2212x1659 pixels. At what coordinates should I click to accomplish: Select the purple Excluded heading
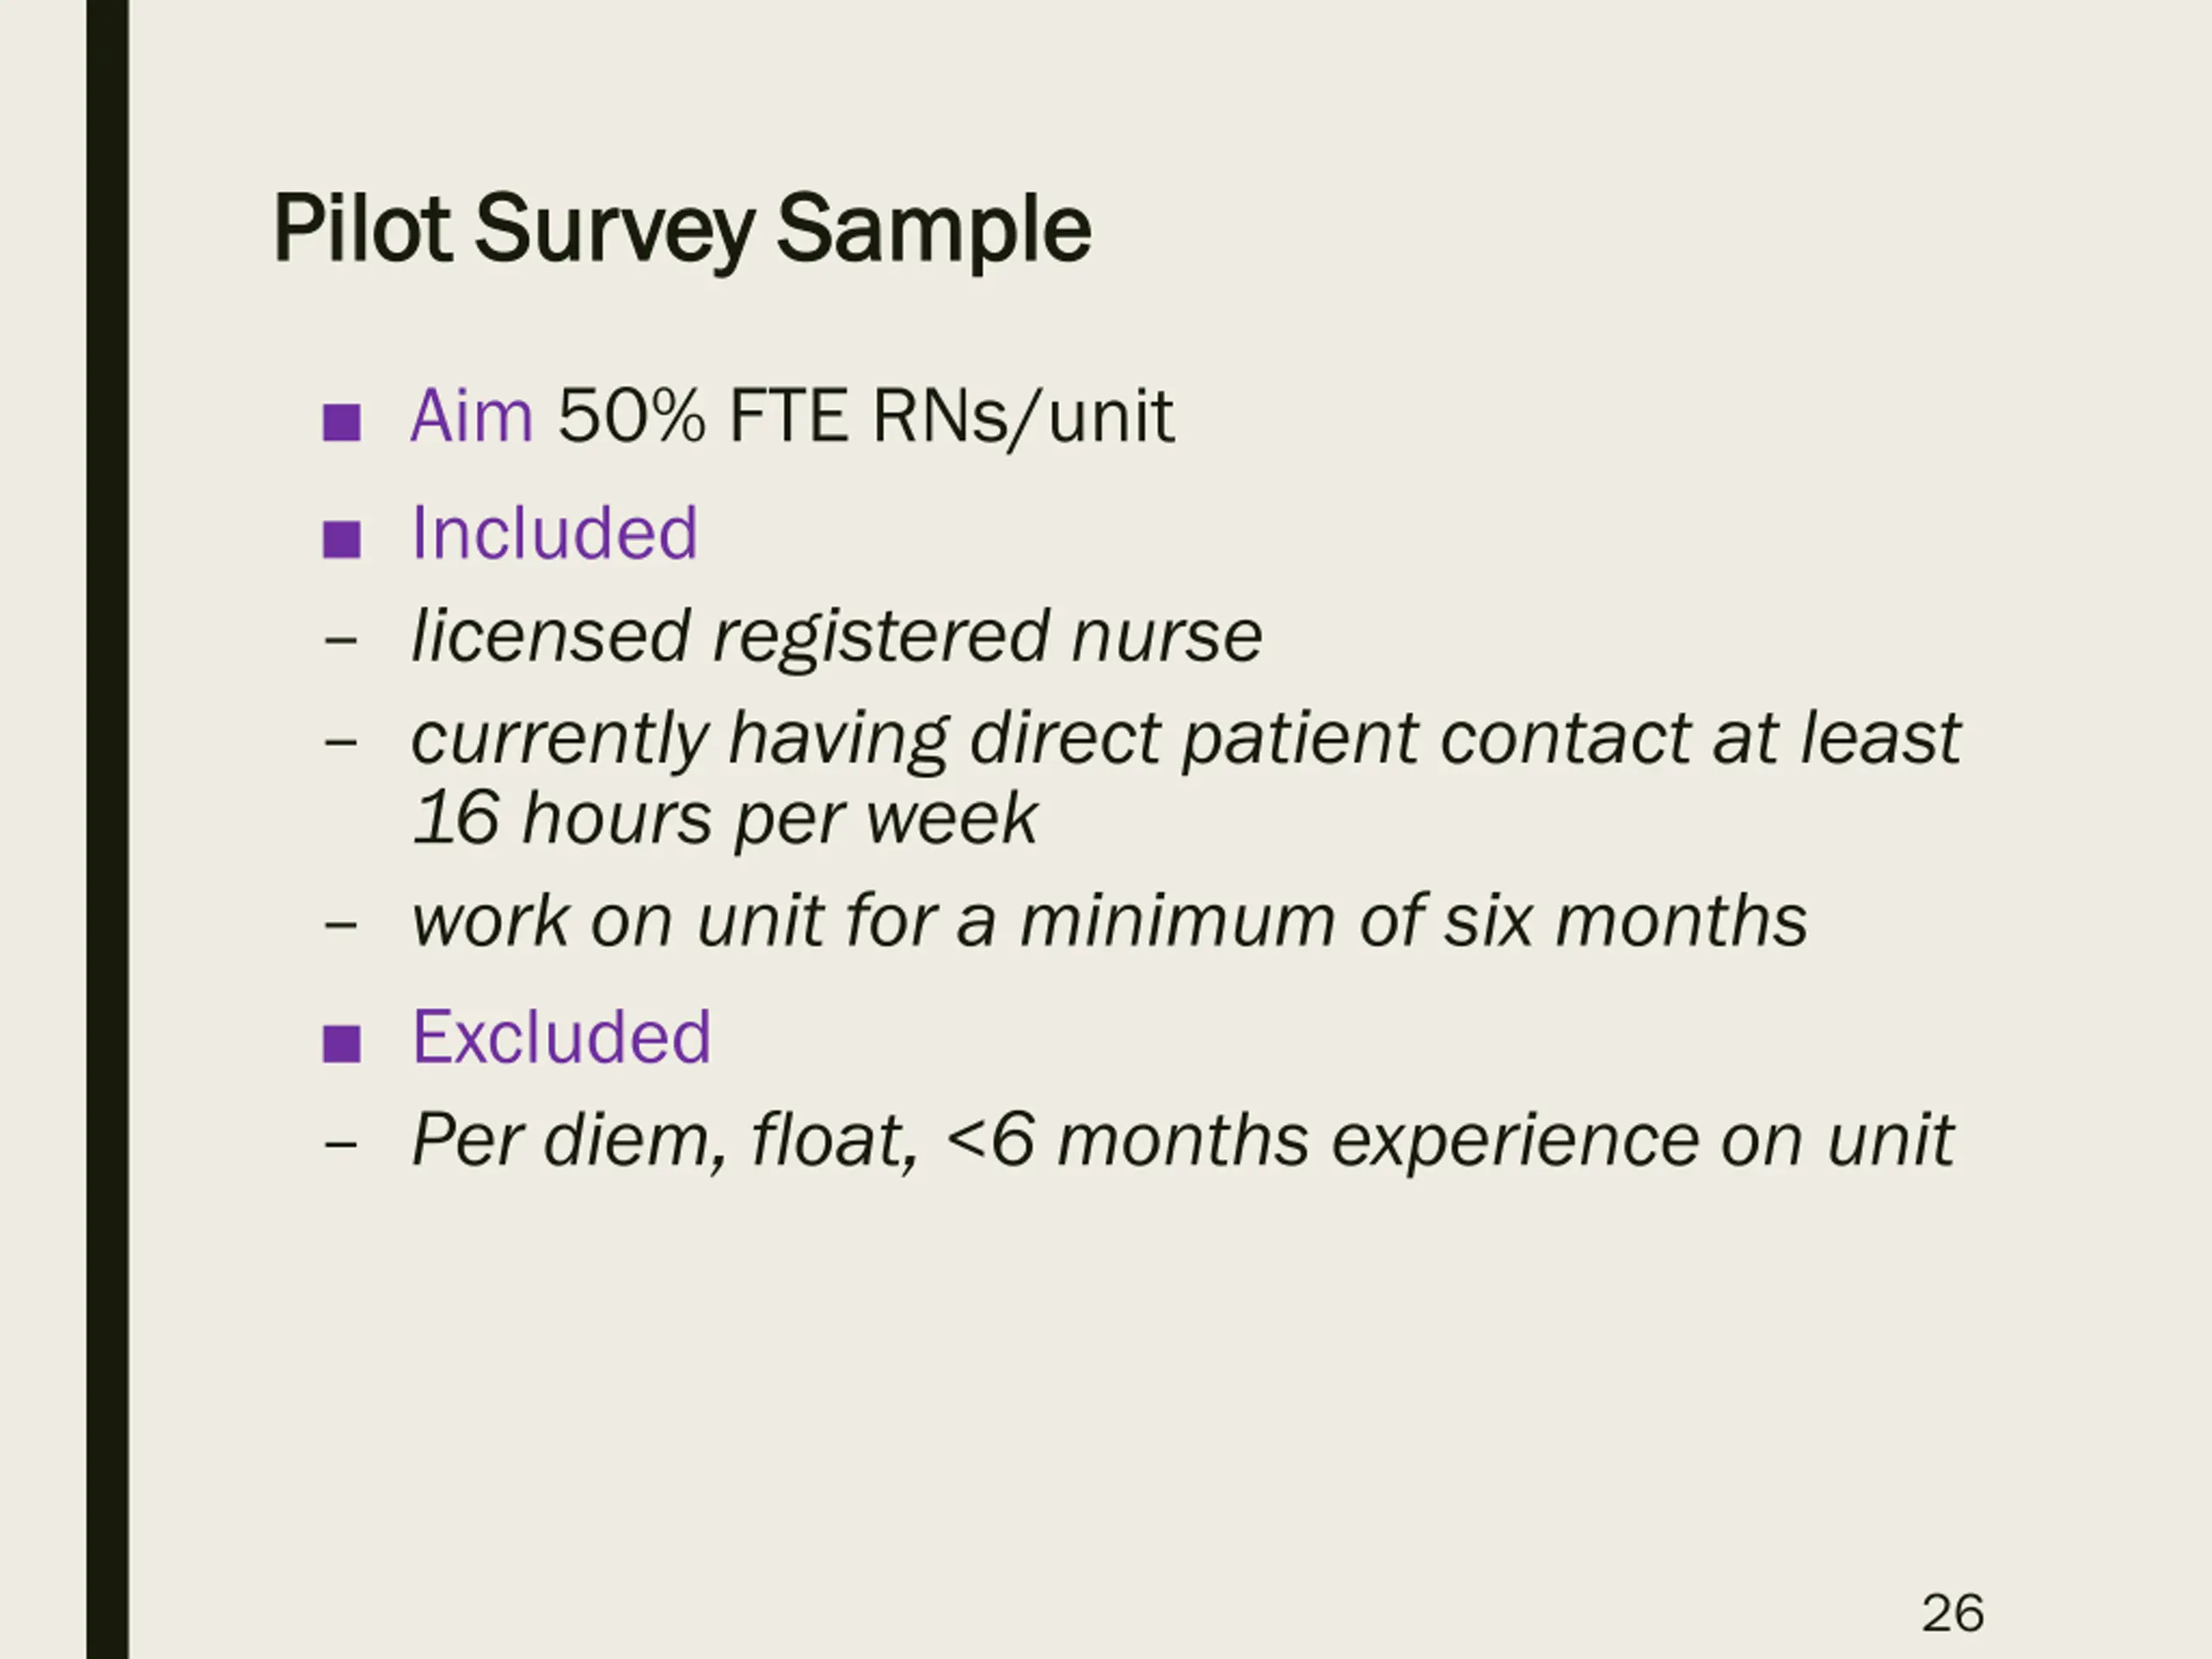(x=561, y=1036)
